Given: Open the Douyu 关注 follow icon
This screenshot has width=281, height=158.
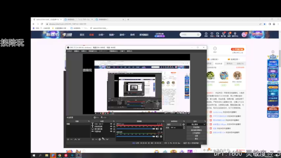Looking at the screenshot, I should pyautogui.click(x=212, y=34).
